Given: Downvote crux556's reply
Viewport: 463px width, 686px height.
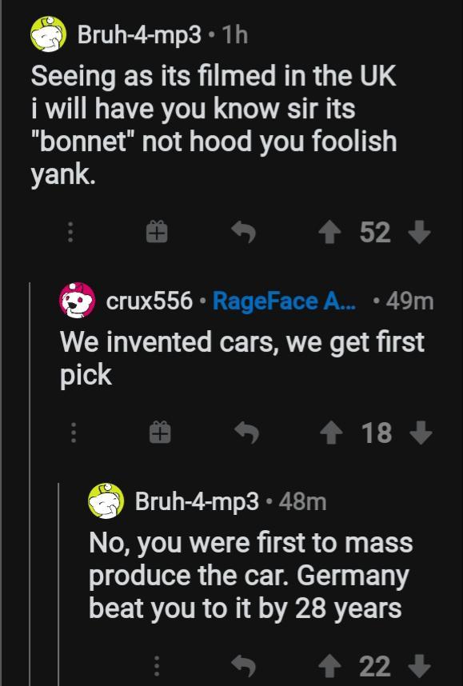Looking at the screenshot, I should (x=421, y=433).
